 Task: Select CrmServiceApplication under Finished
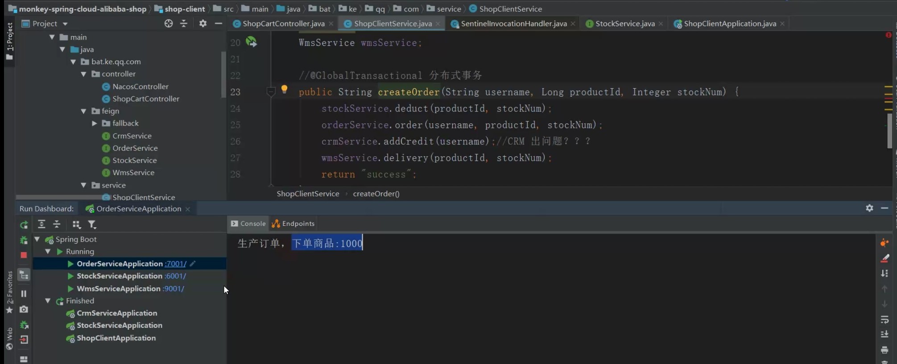click(116, 313)
